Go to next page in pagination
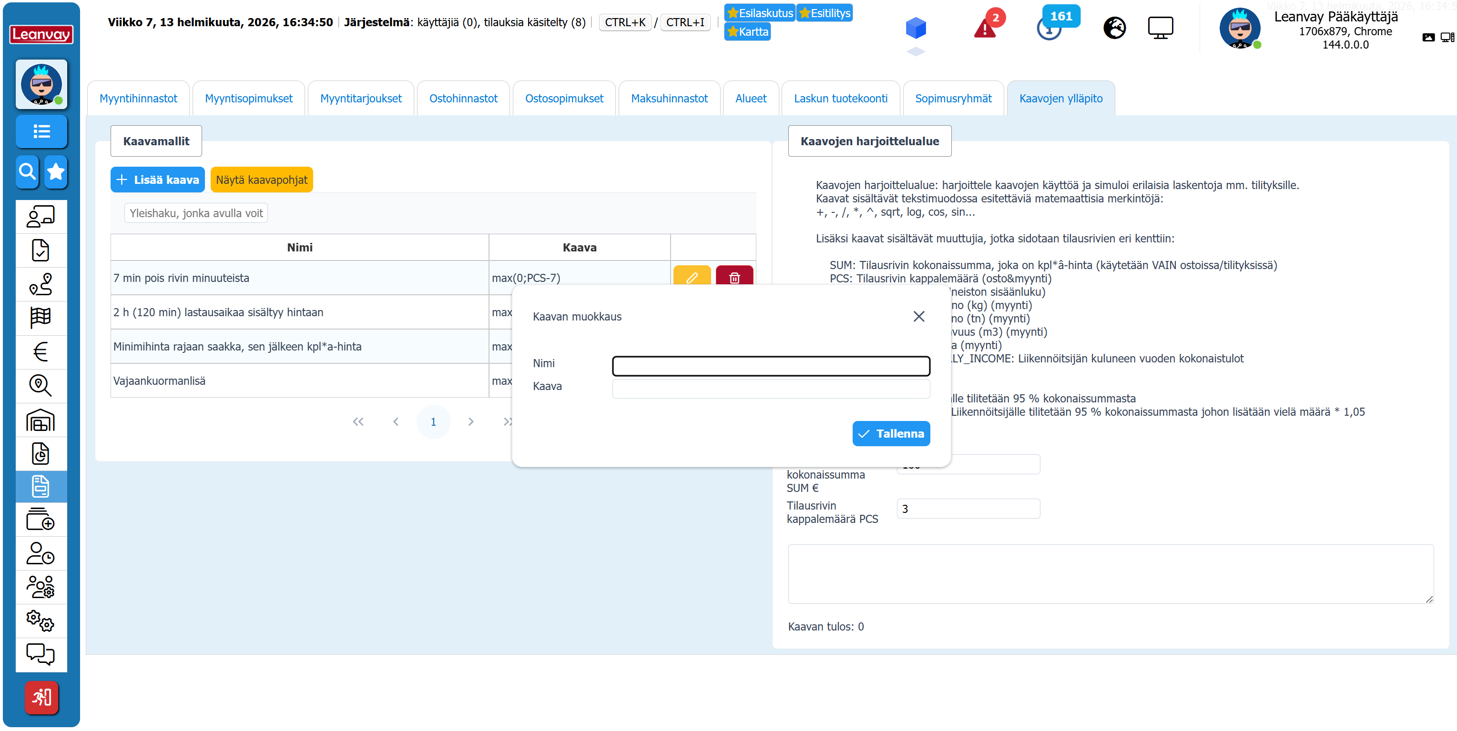Image resolution: width=1457 pixels, height=731 pixels. (x=470, y=421)
